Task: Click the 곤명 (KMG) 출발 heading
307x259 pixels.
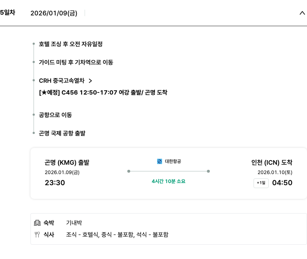Action: pos(67,163)
